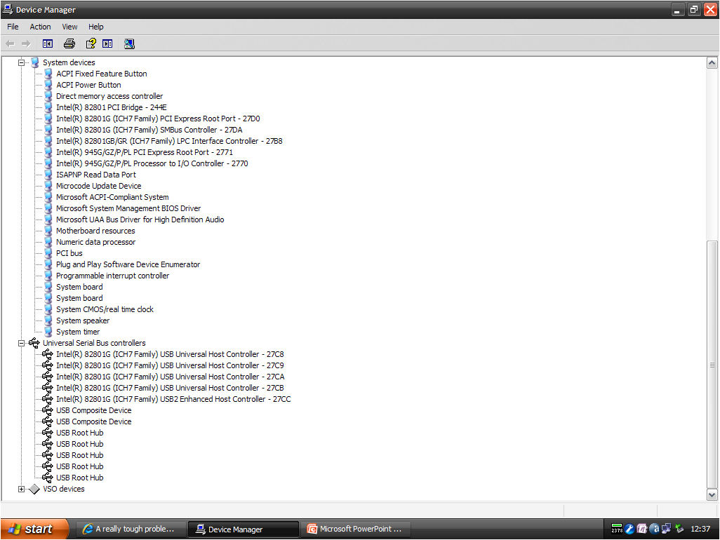Select PCI Express Root Port - 27D0
720x540 pixels.
click(158, 119)
